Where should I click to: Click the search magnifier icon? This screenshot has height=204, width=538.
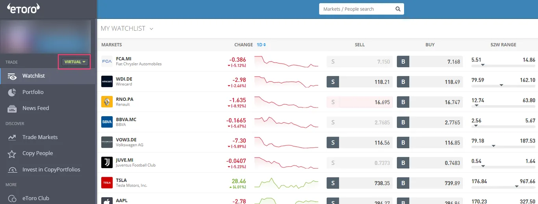tap(398, 9)
